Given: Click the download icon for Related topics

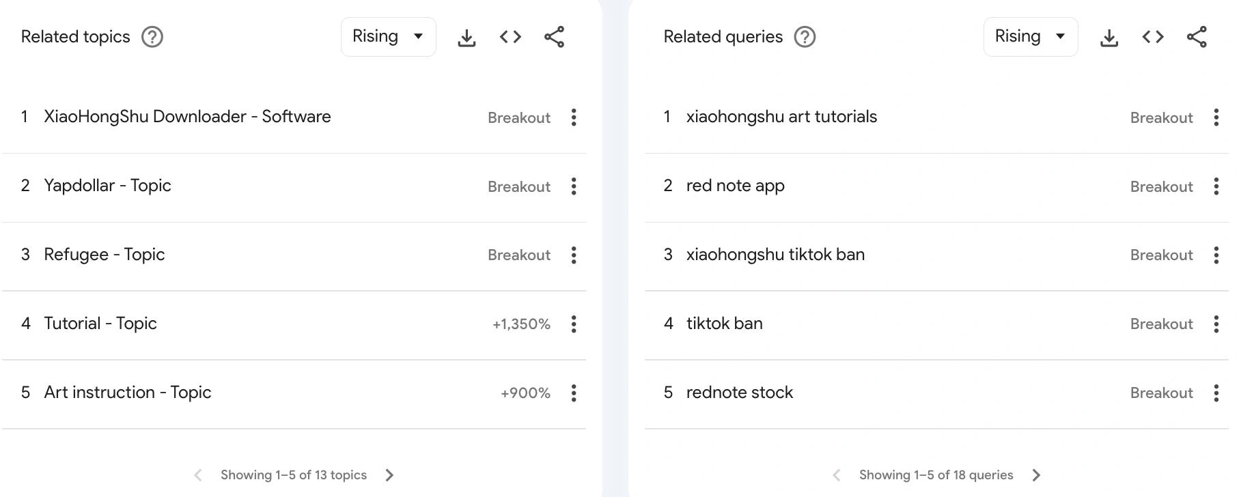Looking at the screenshot, I should click(x=467, y=37).
